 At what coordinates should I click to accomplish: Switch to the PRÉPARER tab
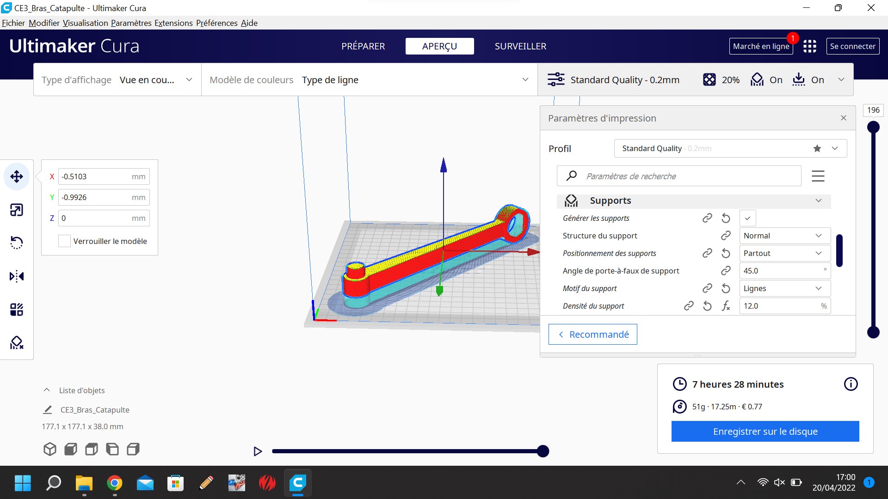(x=363, y=46)
